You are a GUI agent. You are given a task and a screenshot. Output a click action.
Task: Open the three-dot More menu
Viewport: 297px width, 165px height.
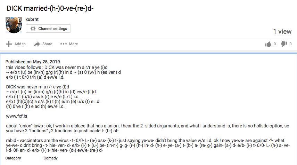64,44
